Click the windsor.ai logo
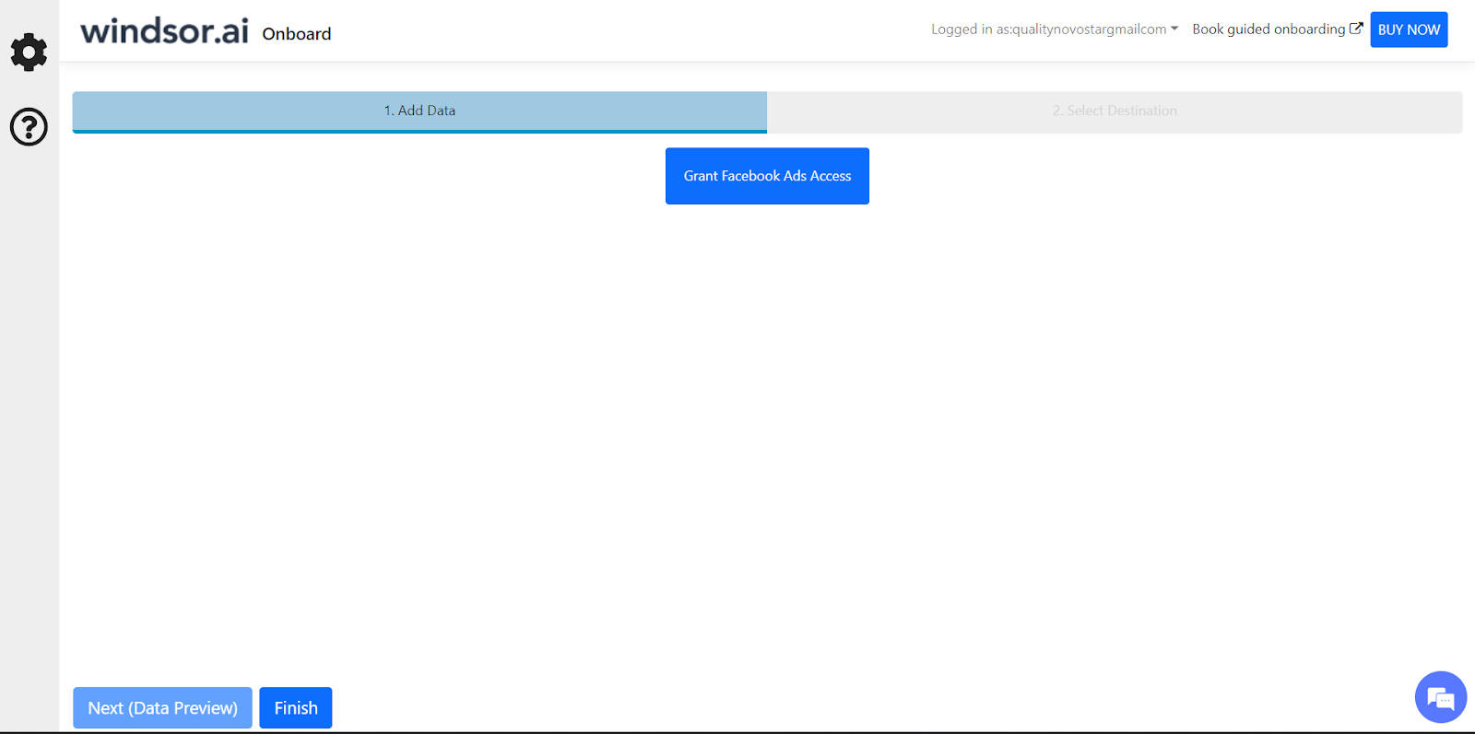 coord(164,30)
